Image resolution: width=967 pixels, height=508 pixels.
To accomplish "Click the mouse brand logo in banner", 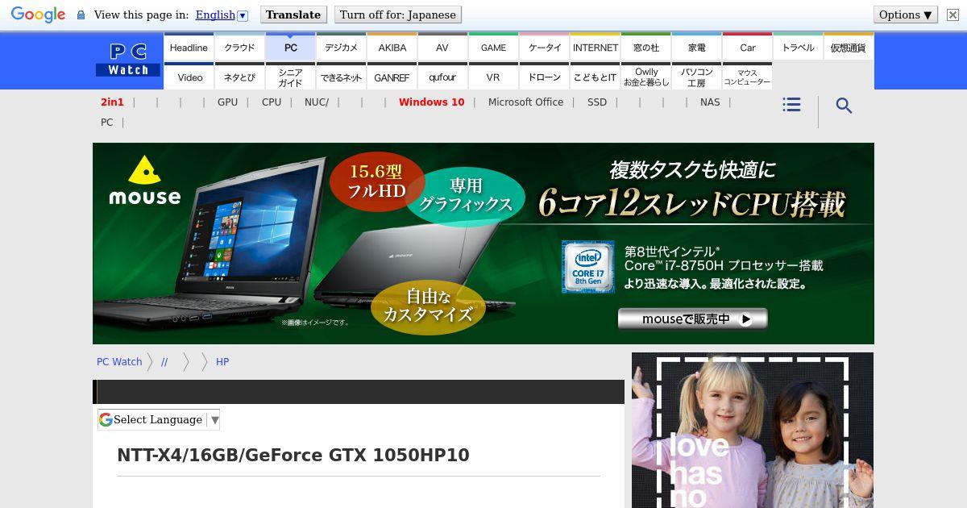I will pyautogui.click(x=145, y=181).
